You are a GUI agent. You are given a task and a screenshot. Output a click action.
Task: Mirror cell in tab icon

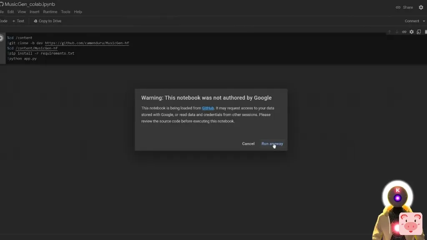pyautogui.click(x=419, y=32)
